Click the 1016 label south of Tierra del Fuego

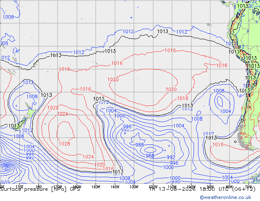coord(218,145)
